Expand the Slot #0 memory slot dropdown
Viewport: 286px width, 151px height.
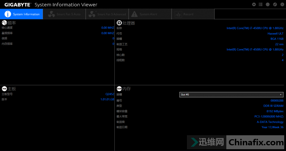coord(231,94)
